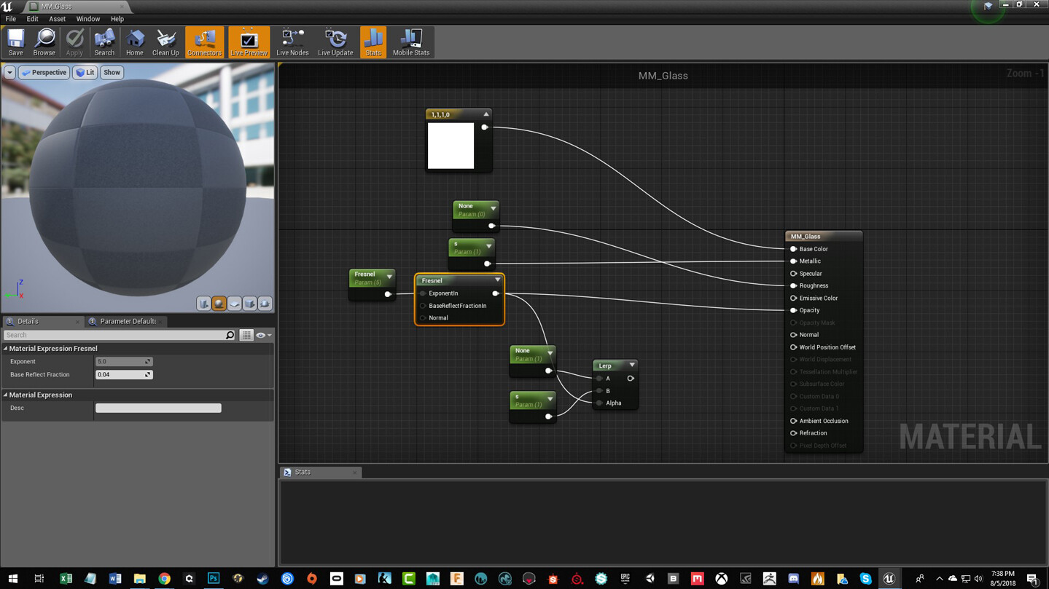
Task: Click the Desc text field
Action: pos(158,408)
